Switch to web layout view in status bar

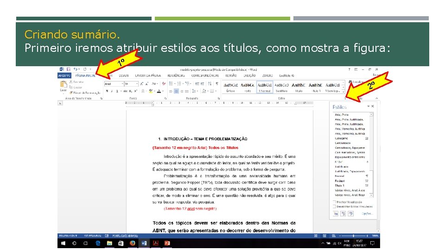[x=334, y=236]
